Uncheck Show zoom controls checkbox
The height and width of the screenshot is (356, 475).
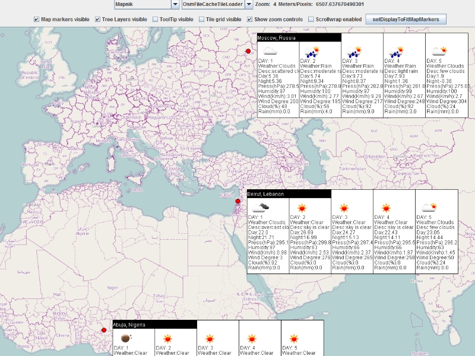click(x=249, y=20)
